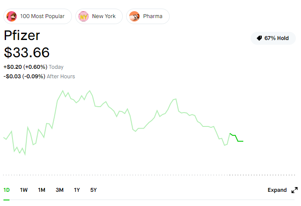Screen dimensions: 301x206
Task: Switch to the 1Y chart range
Action: [77, 190]
